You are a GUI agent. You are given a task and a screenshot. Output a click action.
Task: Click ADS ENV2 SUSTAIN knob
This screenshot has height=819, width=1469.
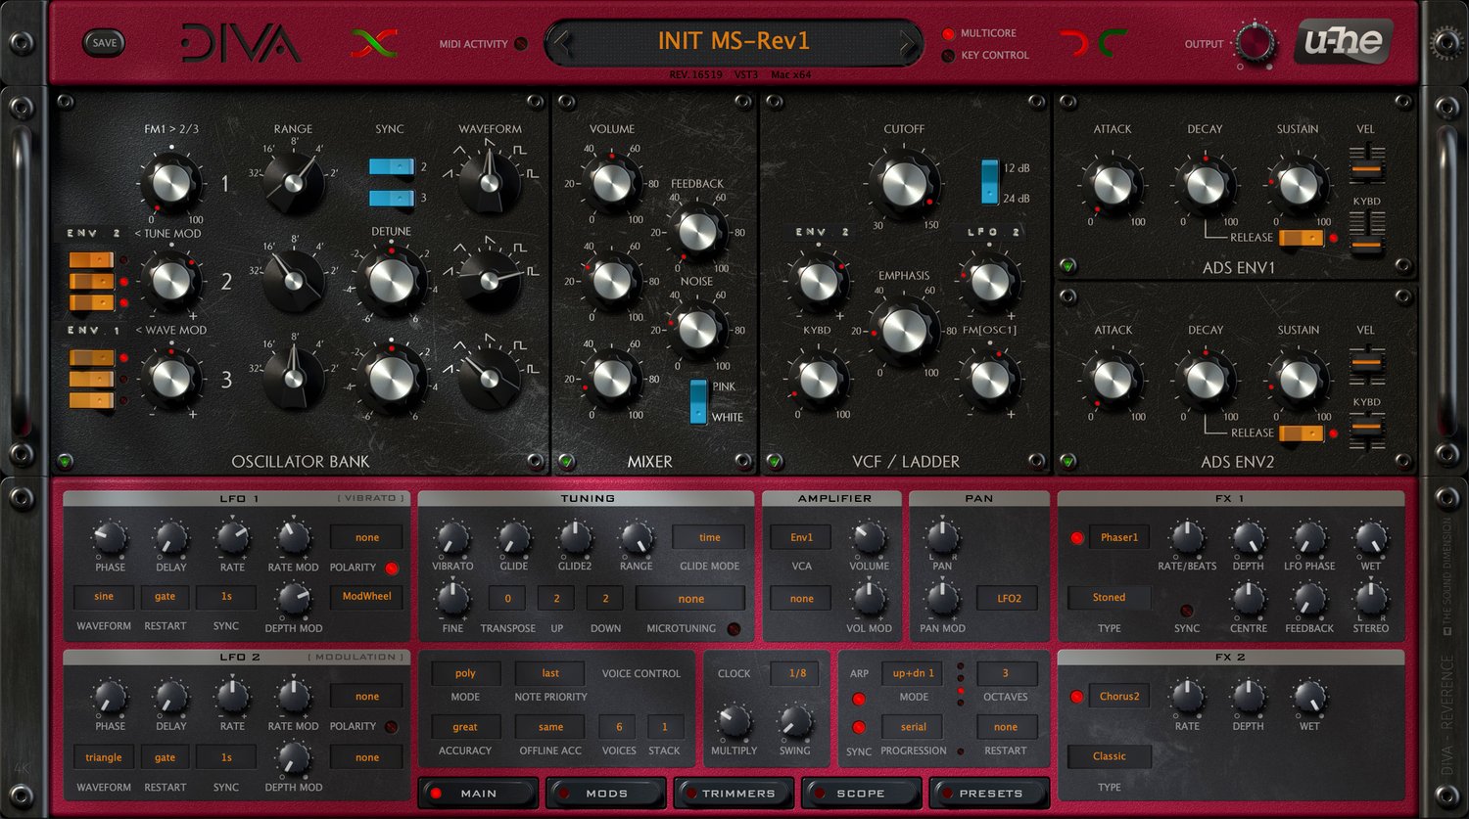(1299, 380)
